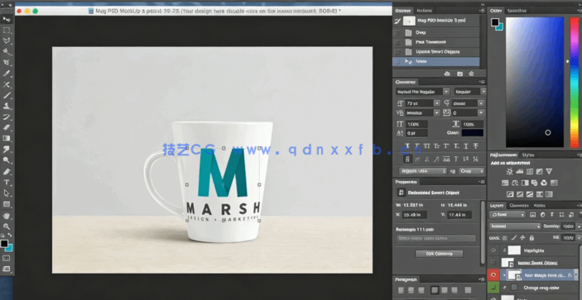The image size is (582, 300).
Task: Select the Rectangular Marquee tool
Action: click(7, 31)
